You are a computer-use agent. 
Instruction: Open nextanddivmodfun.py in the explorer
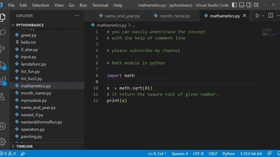(x=42, y=122)
